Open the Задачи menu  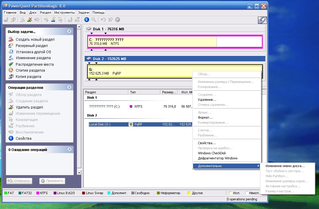pyautogui.click(x=84, y=12)
